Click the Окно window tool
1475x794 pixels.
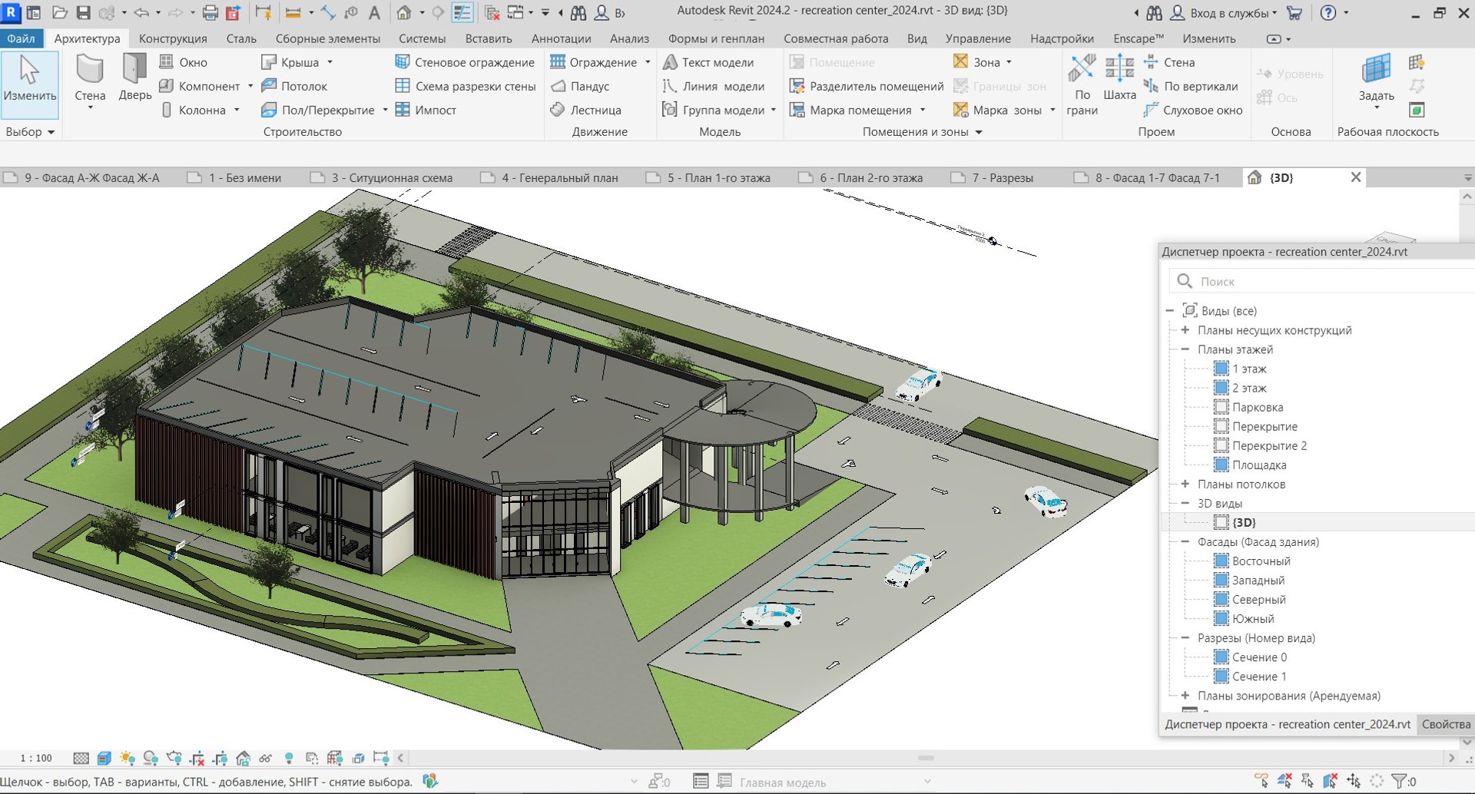pyautogui.click(x=184, y=62)
